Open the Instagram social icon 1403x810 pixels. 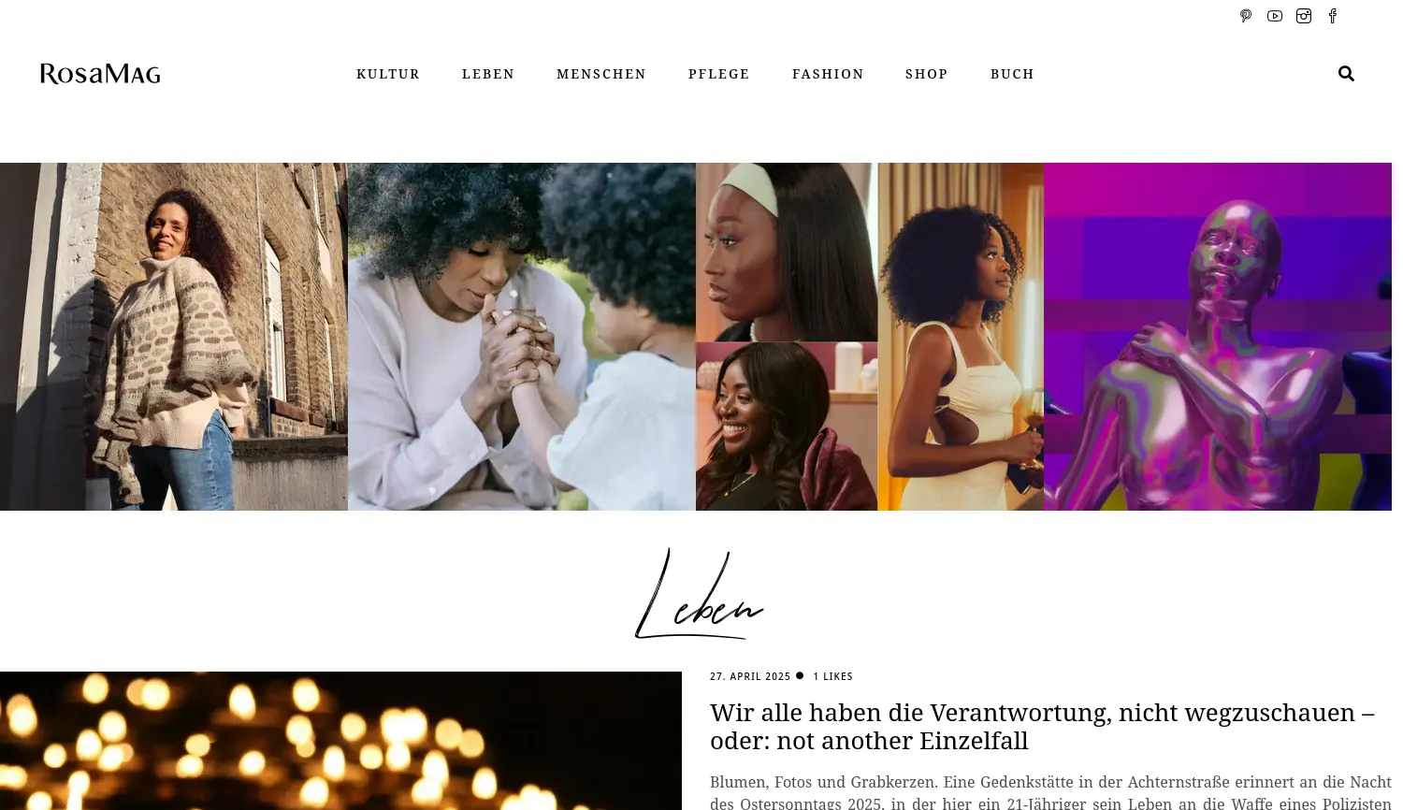[1304, 16]
